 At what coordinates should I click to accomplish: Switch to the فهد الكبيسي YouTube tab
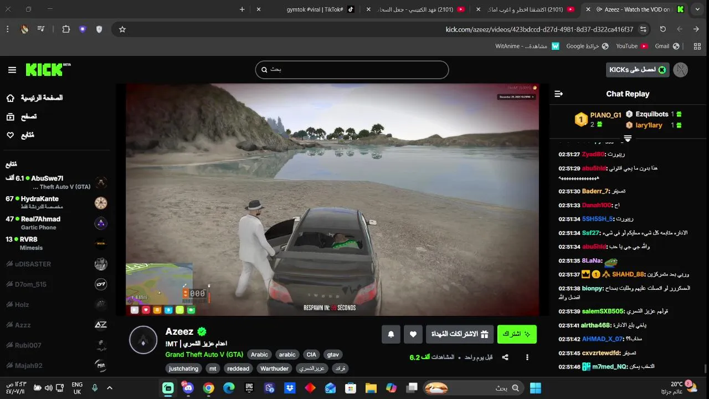[420, 9]
